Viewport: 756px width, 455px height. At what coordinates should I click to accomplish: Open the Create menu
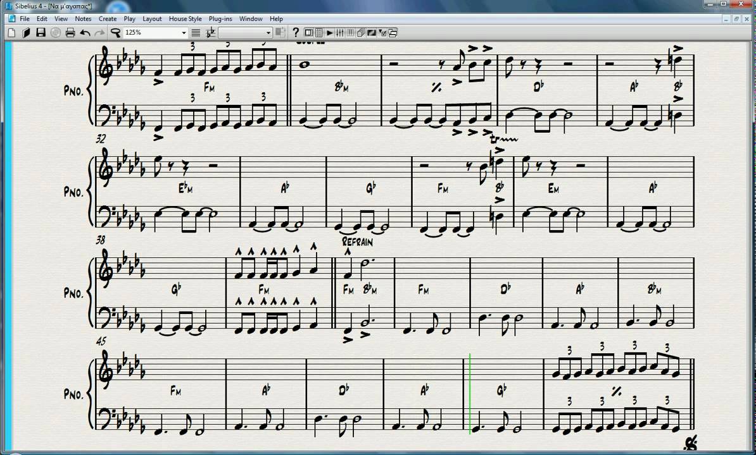pyautogui.click(x=108, y=19)
